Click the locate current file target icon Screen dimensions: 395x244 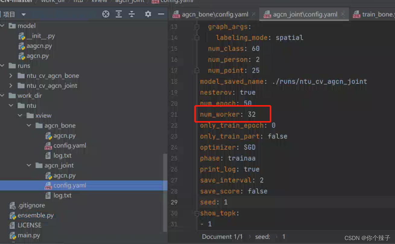click(106, 14)
